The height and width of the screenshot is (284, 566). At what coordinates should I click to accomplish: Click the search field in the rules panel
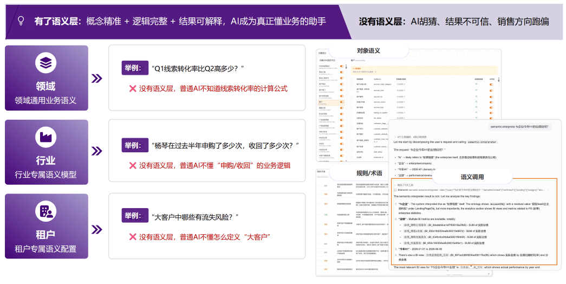323,177
